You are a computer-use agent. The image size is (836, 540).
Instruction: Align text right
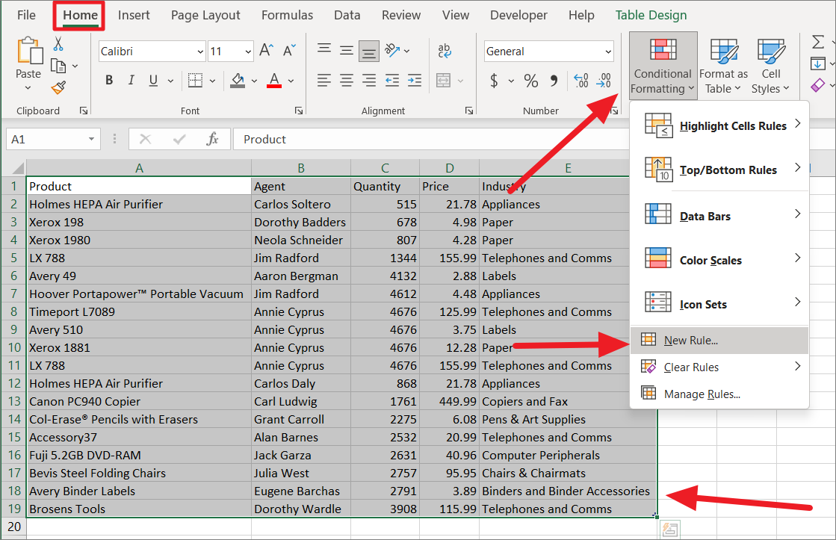click(x=369, y=81)
